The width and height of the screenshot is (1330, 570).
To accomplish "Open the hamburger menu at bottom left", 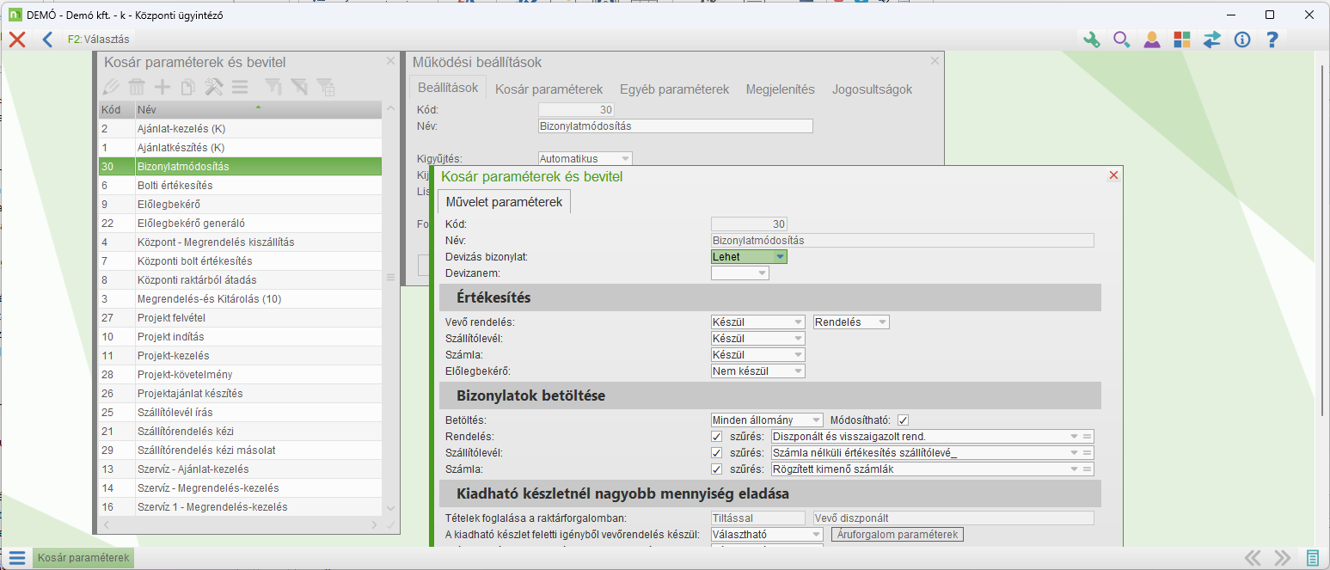I will [x=17, y=558].
